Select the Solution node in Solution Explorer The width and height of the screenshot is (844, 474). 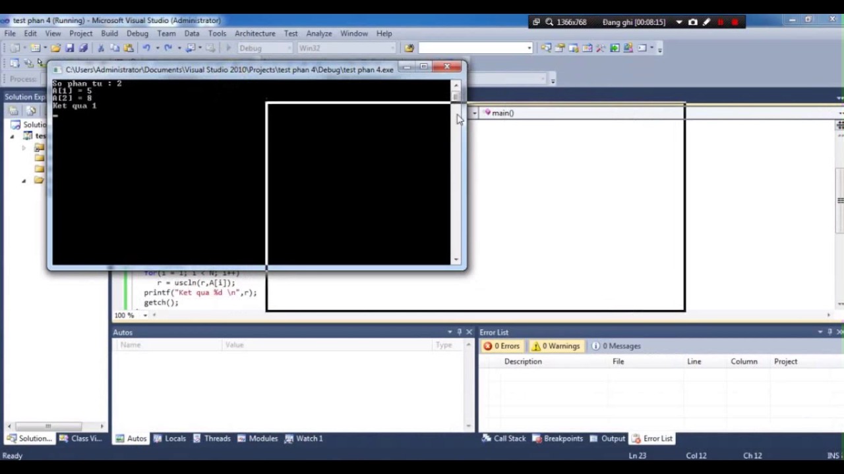coord(30,125)
